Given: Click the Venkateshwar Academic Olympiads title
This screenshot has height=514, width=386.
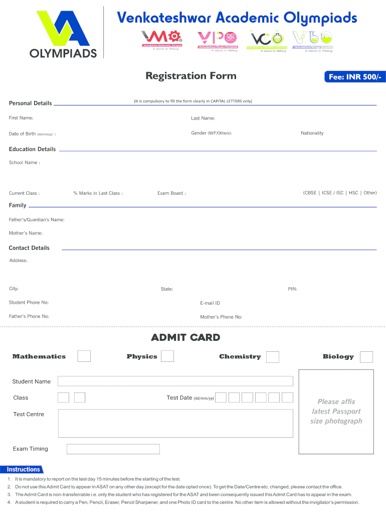Looking at the screenshot, I should (x=237, y=19).
